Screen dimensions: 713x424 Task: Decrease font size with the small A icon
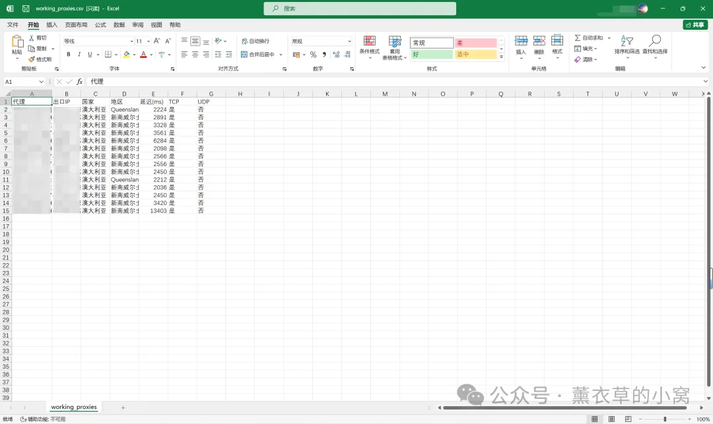(168, 41)
